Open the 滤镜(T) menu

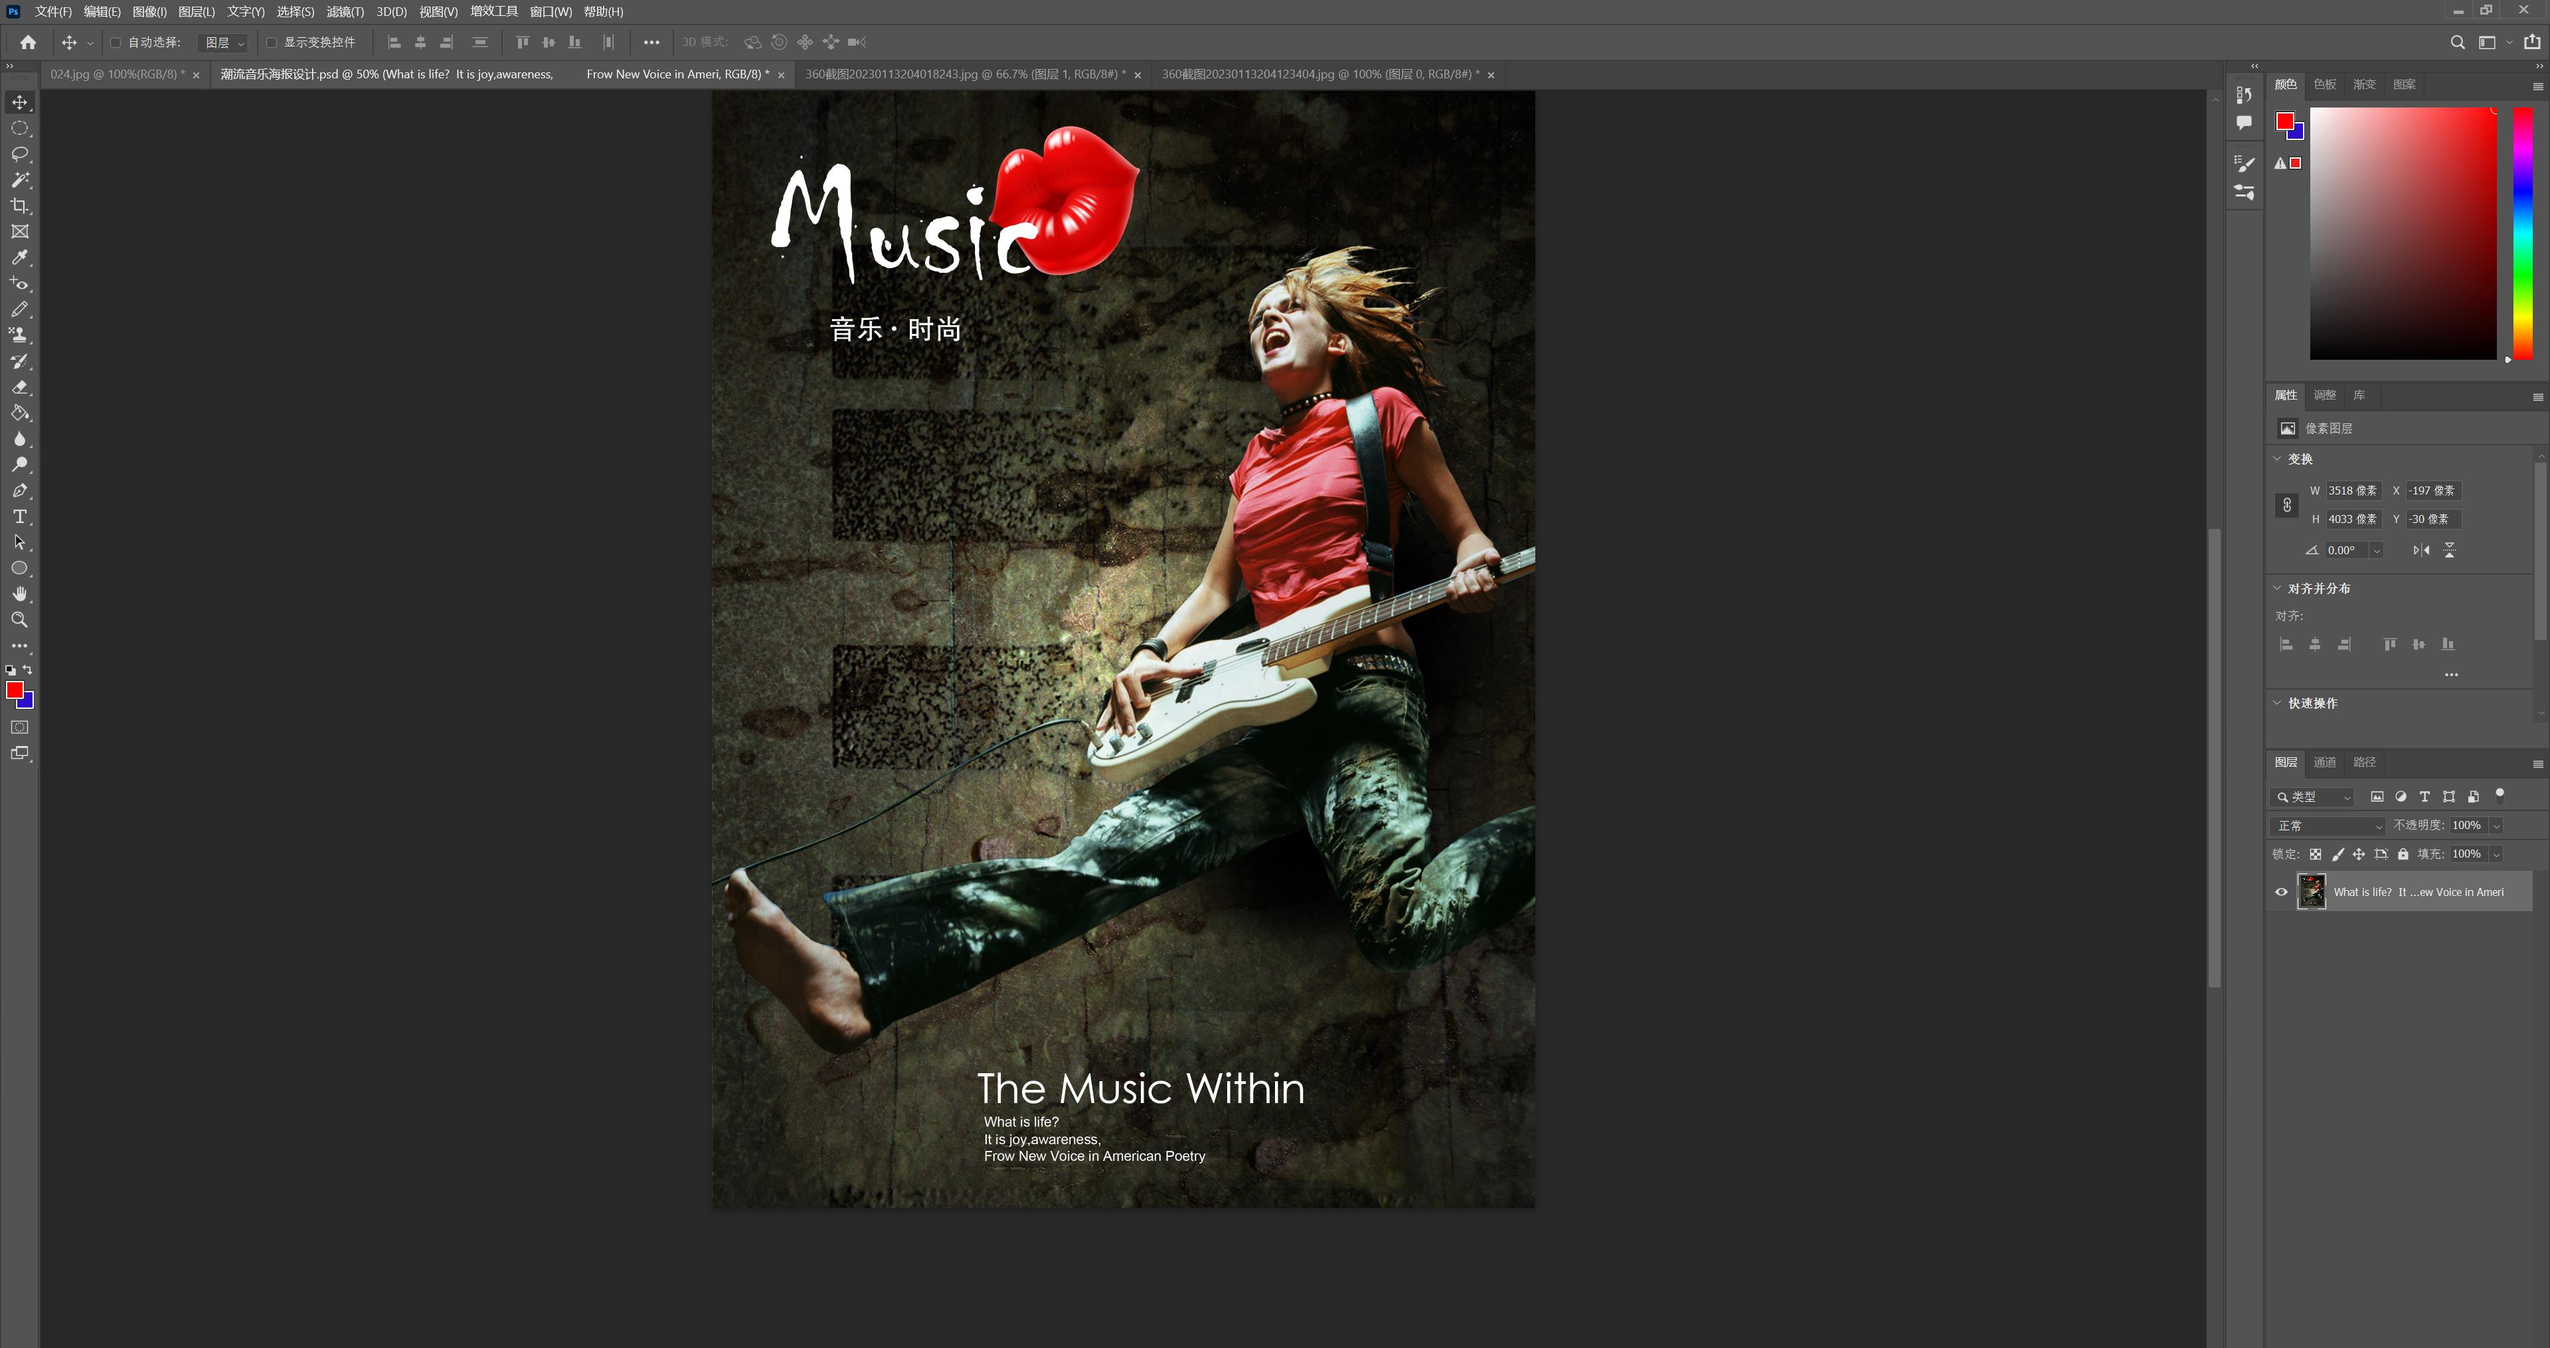click(x=345, y=12)
